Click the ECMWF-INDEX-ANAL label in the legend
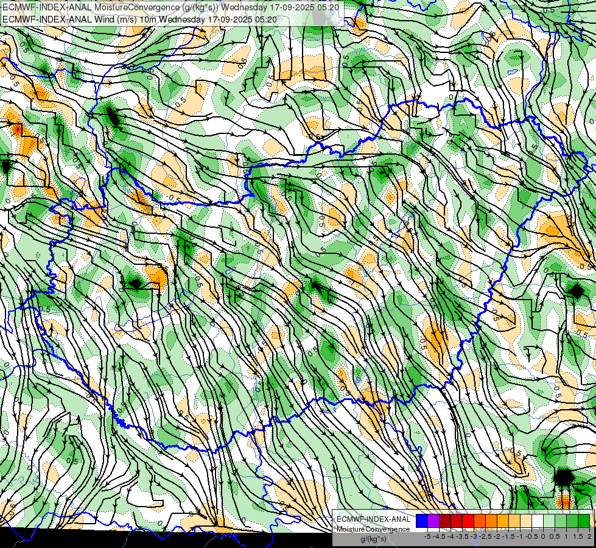The height and width of the screenshot is (548, 596). click(373, 519)
